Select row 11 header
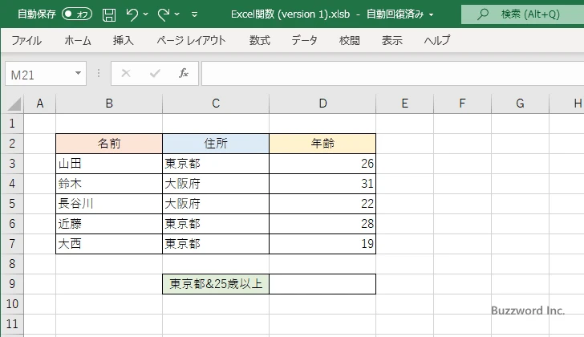The height and width of the screenshot is (337, 584). click(x=12, y=323)
